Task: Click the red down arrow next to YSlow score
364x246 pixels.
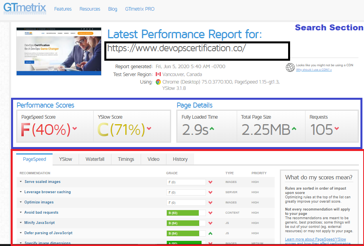Action: tap(149, 128)
